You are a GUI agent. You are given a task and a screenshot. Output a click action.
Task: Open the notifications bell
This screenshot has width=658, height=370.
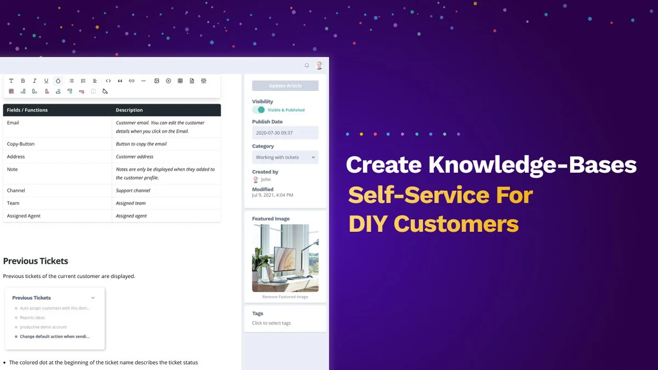tap(307, 65)
